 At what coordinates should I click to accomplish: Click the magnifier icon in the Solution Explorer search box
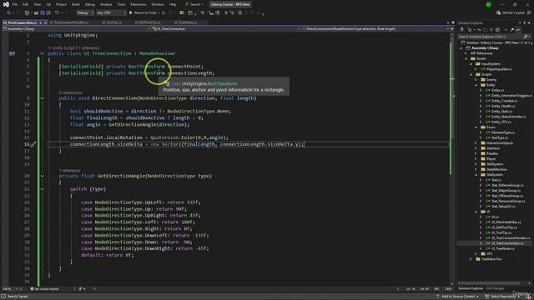pyautogui.click(x=525, y=37)
